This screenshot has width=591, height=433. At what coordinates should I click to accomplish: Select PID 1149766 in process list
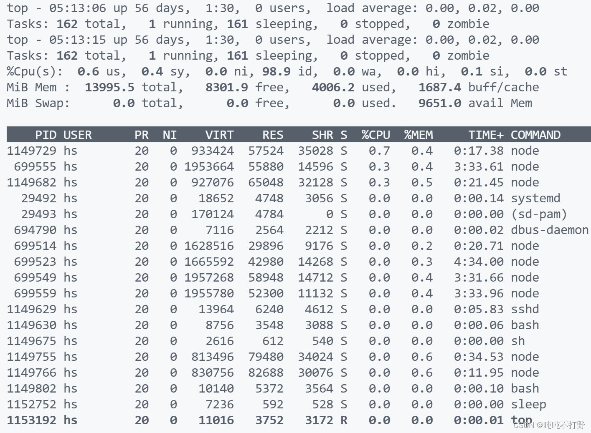(31, 373)
